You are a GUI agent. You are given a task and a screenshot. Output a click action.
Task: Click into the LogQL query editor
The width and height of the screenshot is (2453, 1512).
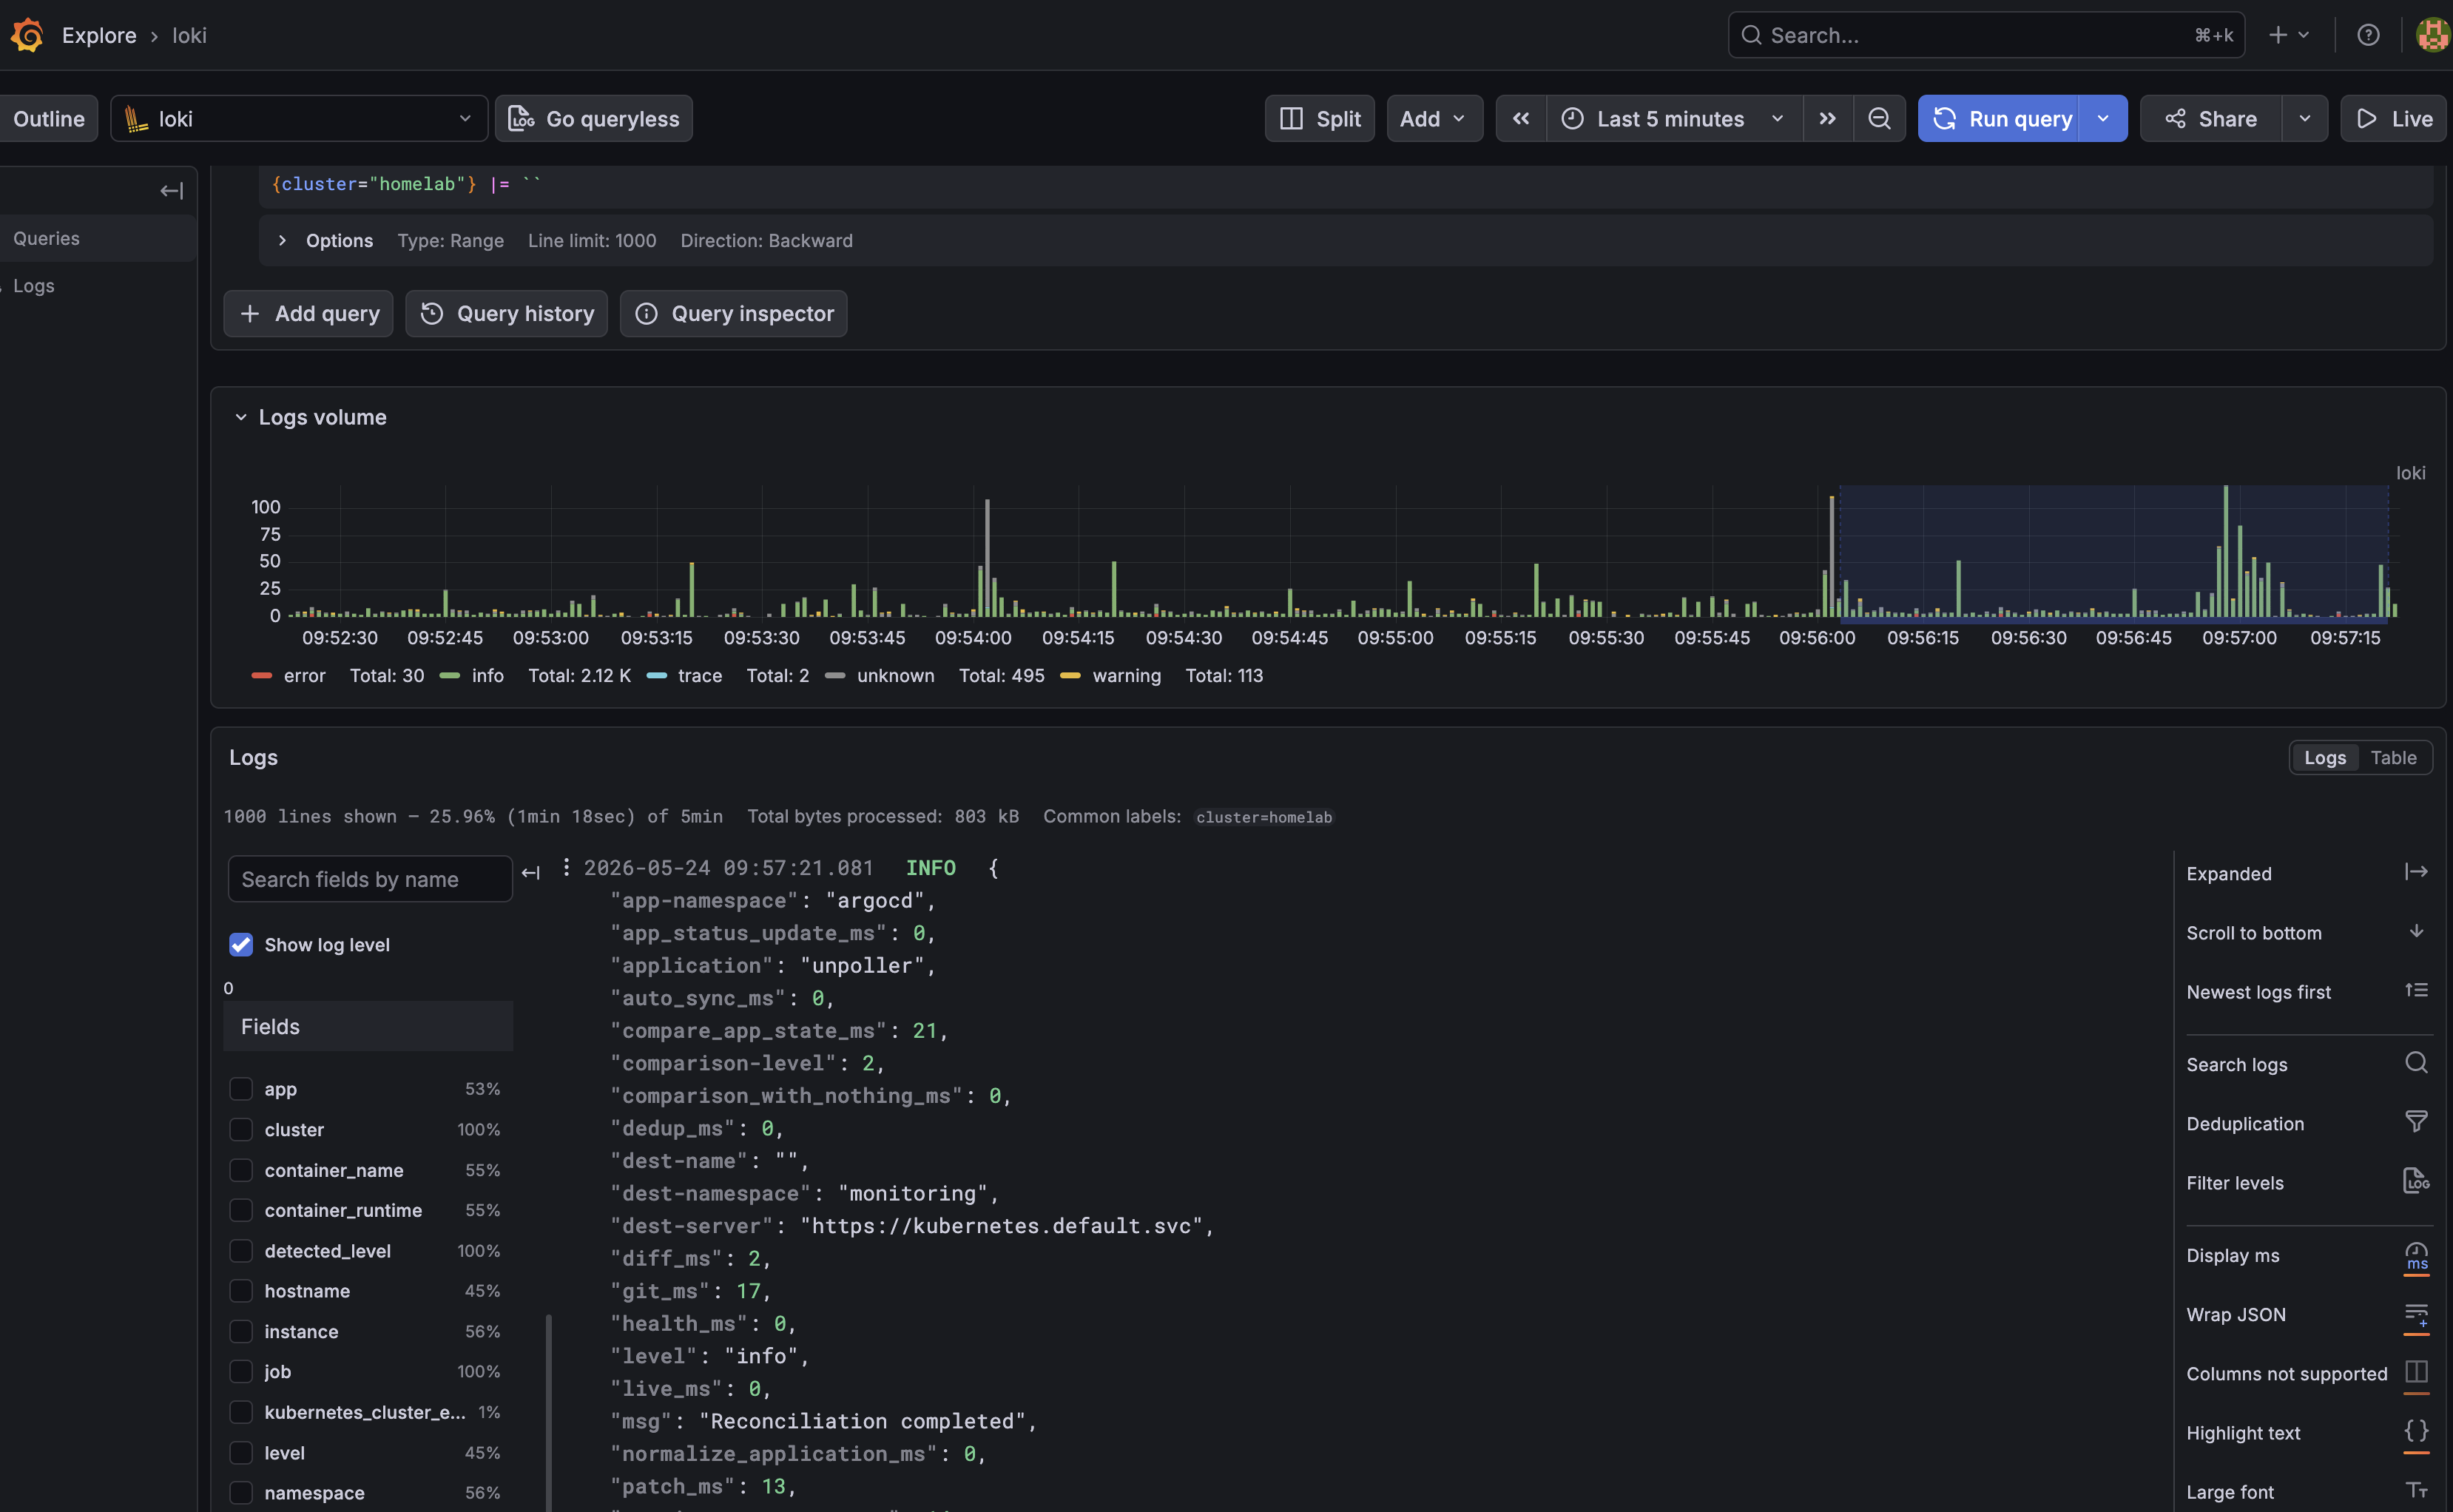tap(1345, 185)
